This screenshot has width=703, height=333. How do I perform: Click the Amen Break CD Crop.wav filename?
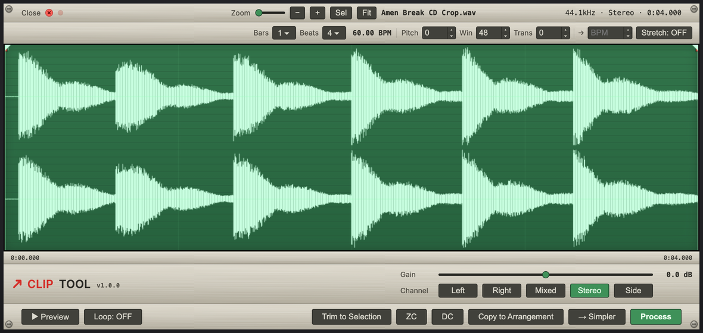[428, 13]
